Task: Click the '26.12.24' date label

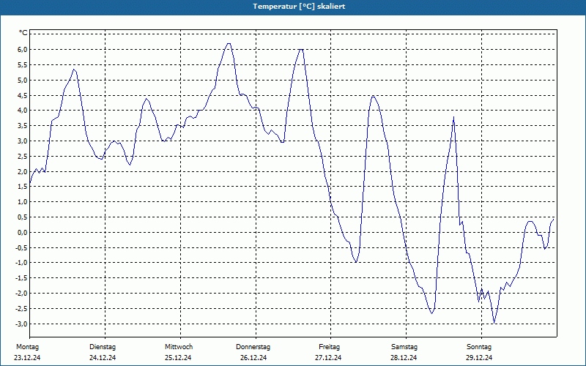Action: click(253, 358)
